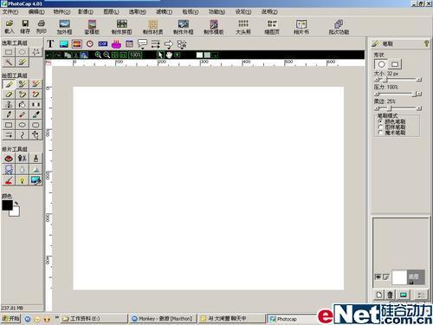The image size is (433, 325).
Task: Select the rectangle selection tool in 选取工具组
Action: tap(9, 52)
